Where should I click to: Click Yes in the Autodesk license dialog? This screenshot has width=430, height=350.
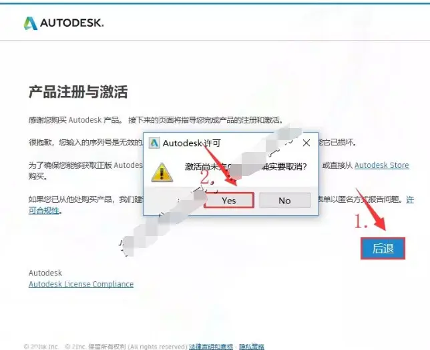229,200
